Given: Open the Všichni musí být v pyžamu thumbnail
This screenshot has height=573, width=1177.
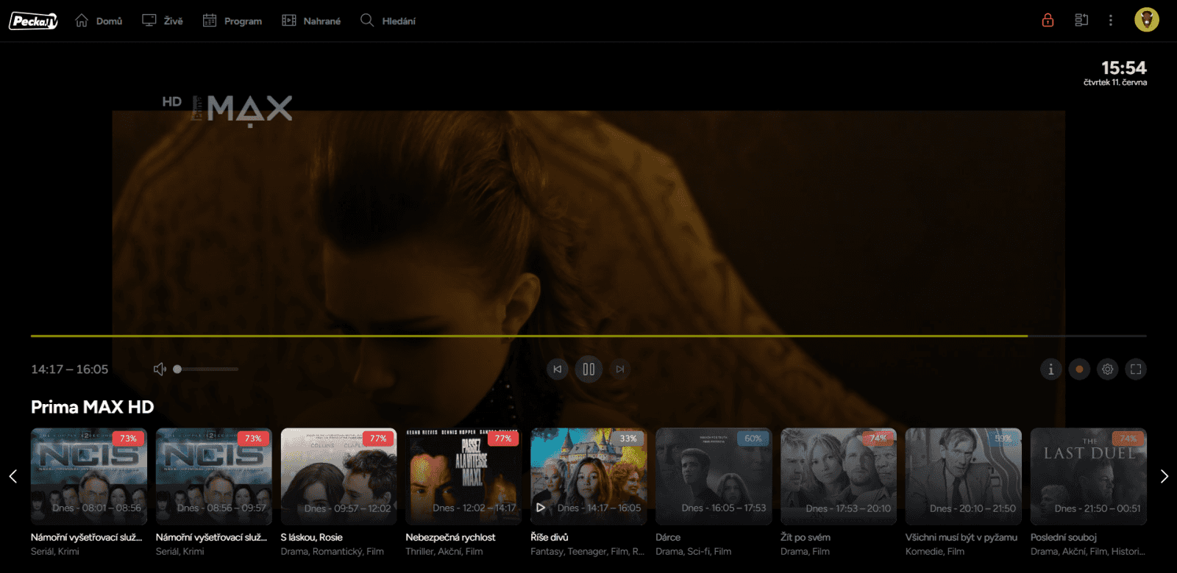Looking at the screenshot, I should coord(964,476).
